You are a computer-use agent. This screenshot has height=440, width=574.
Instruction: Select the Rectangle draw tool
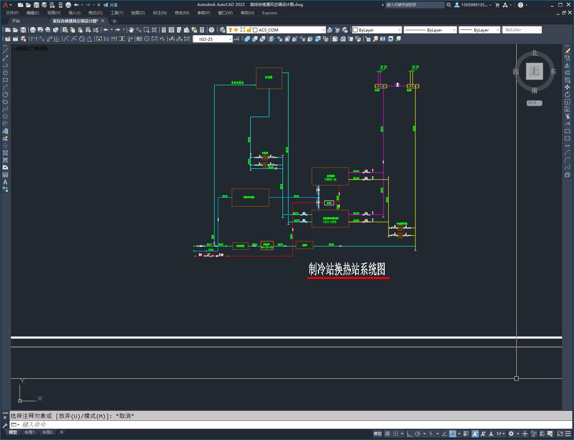coord(5,80)
